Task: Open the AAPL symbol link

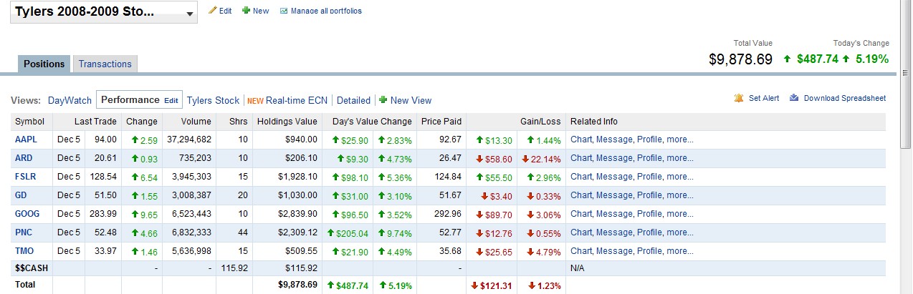Action: click(x=27, y=139)
